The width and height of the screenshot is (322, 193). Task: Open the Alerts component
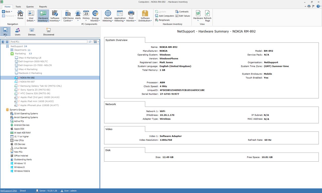click(78, 16)
